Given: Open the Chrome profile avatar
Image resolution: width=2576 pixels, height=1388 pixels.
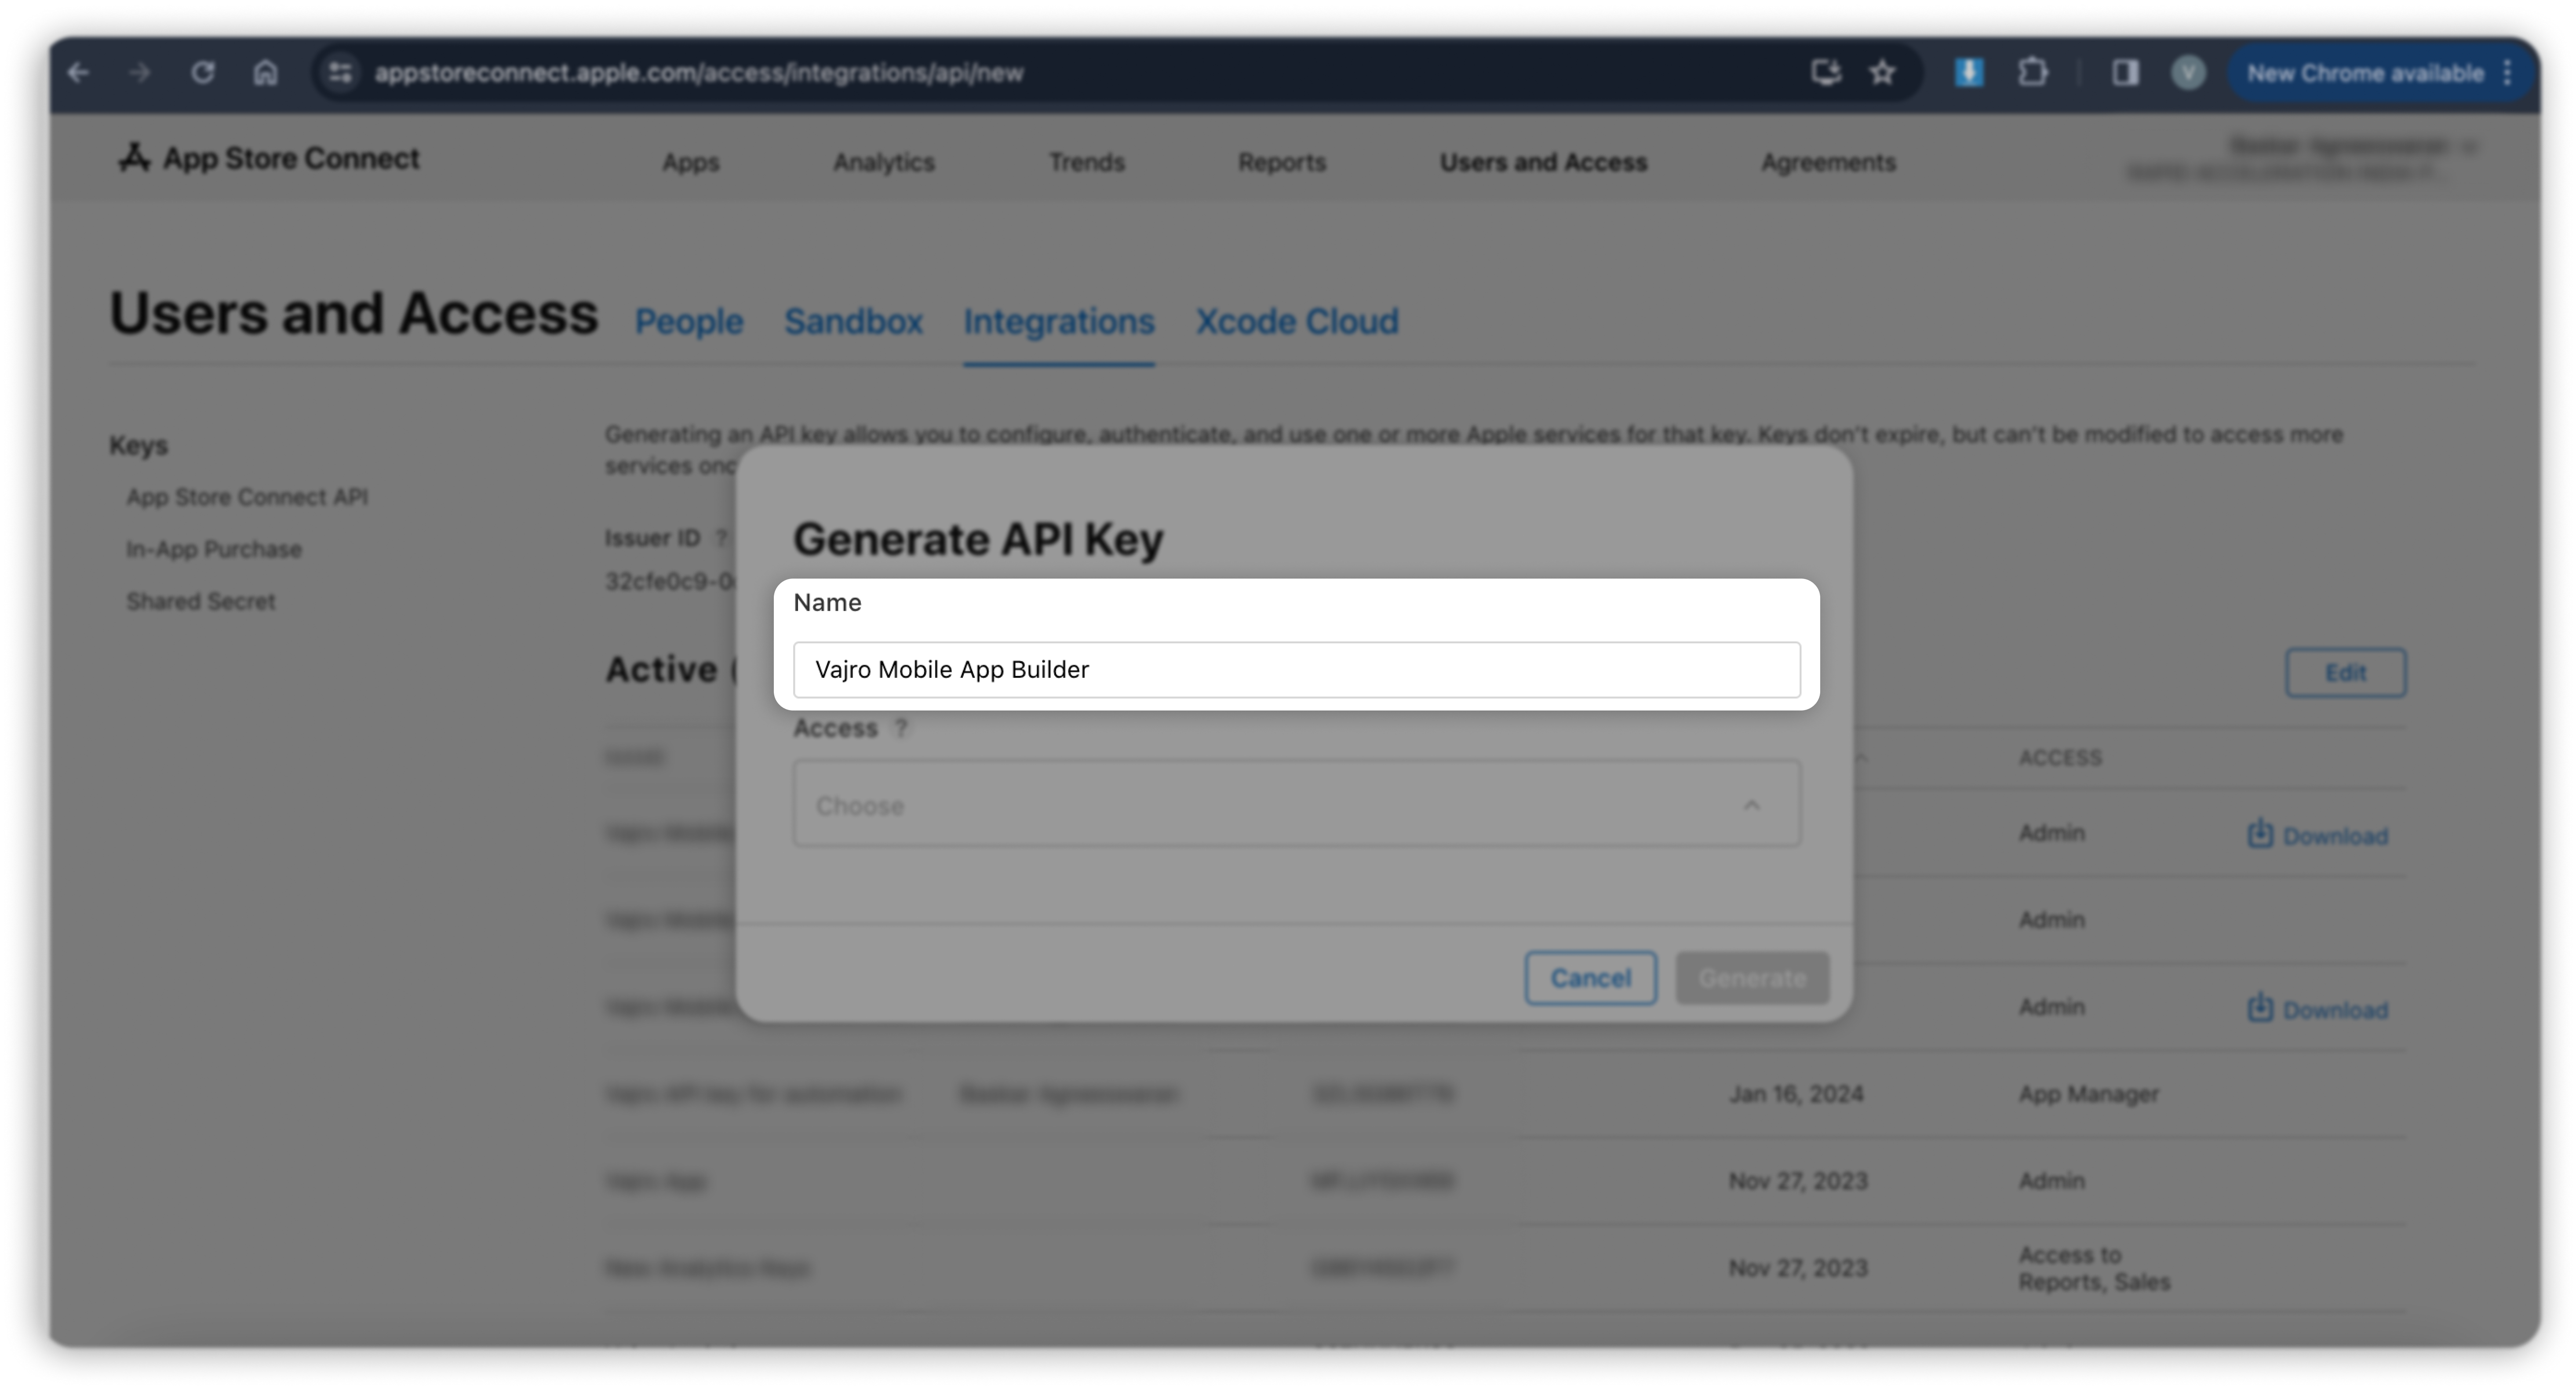Looking at the screenshot, I should (x=2188, y=73).
